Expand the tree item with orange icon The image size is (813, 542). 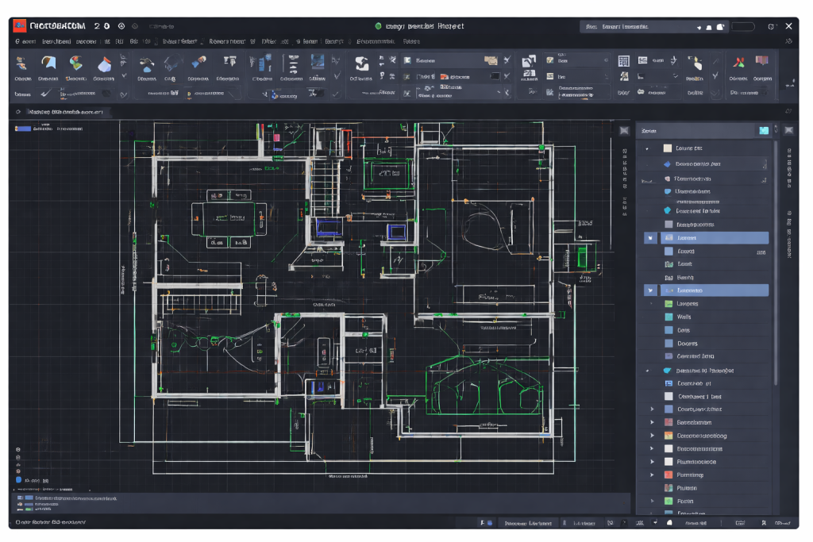[x=652, y=436]
